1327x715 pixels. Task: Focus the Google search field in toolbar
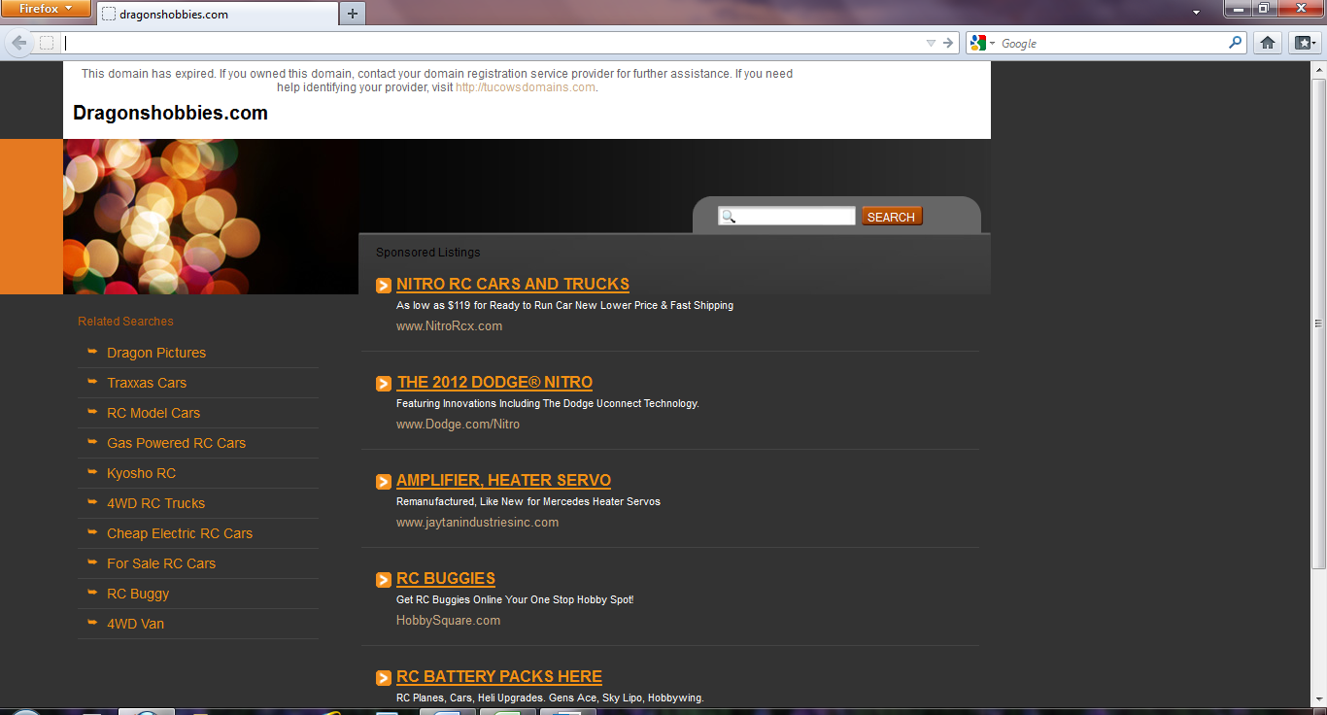[x=1112, y=43]
